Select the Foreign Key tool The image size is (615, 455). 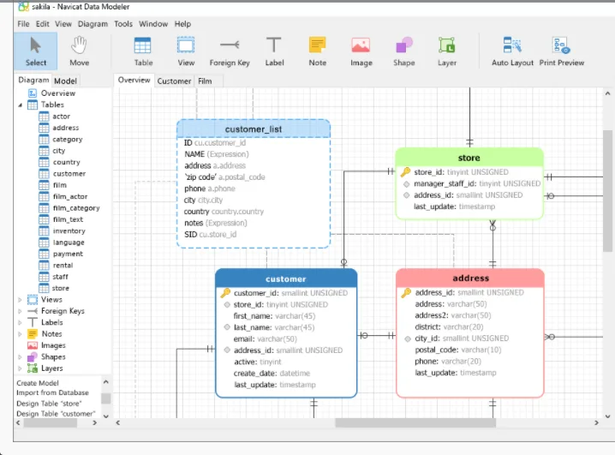point(230,51)
